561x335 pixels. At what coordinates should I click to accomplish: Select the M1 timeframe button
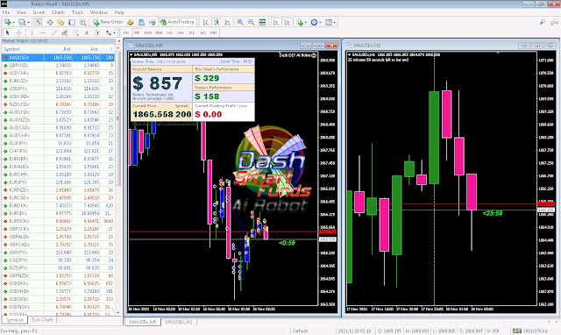click(126, 33)
